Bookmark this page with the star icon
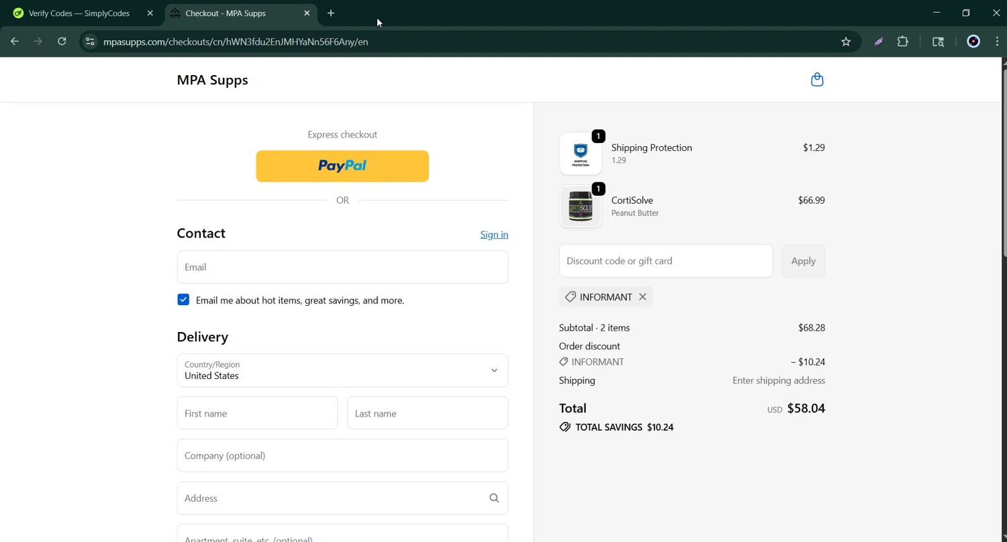1007x542 pixels. 846,42
